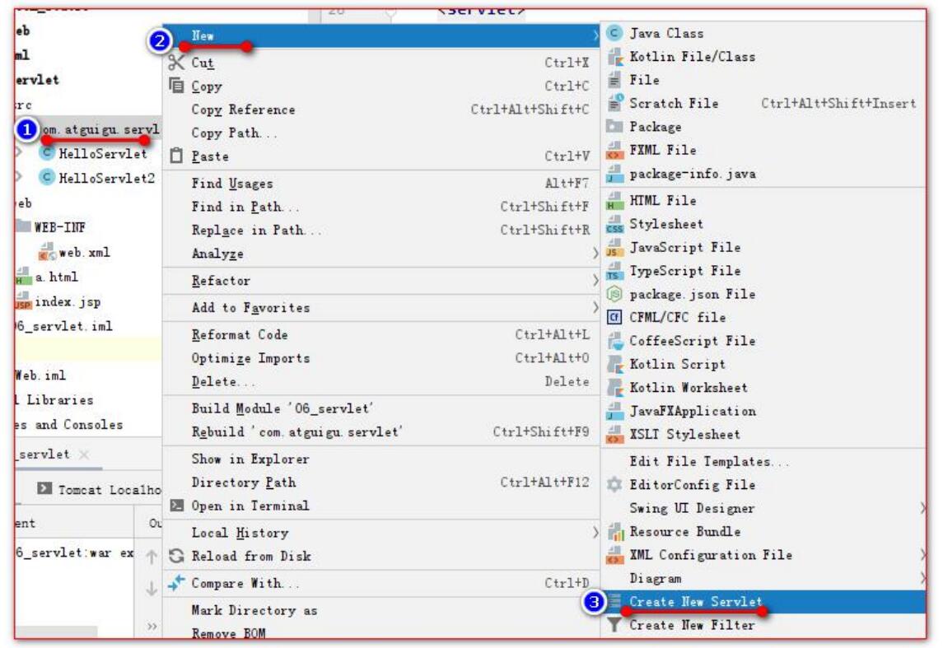This screenshot has height=648, width=943.
Task: Click the Create New Filter funnel icon
Action: click(x=614, y=625)
